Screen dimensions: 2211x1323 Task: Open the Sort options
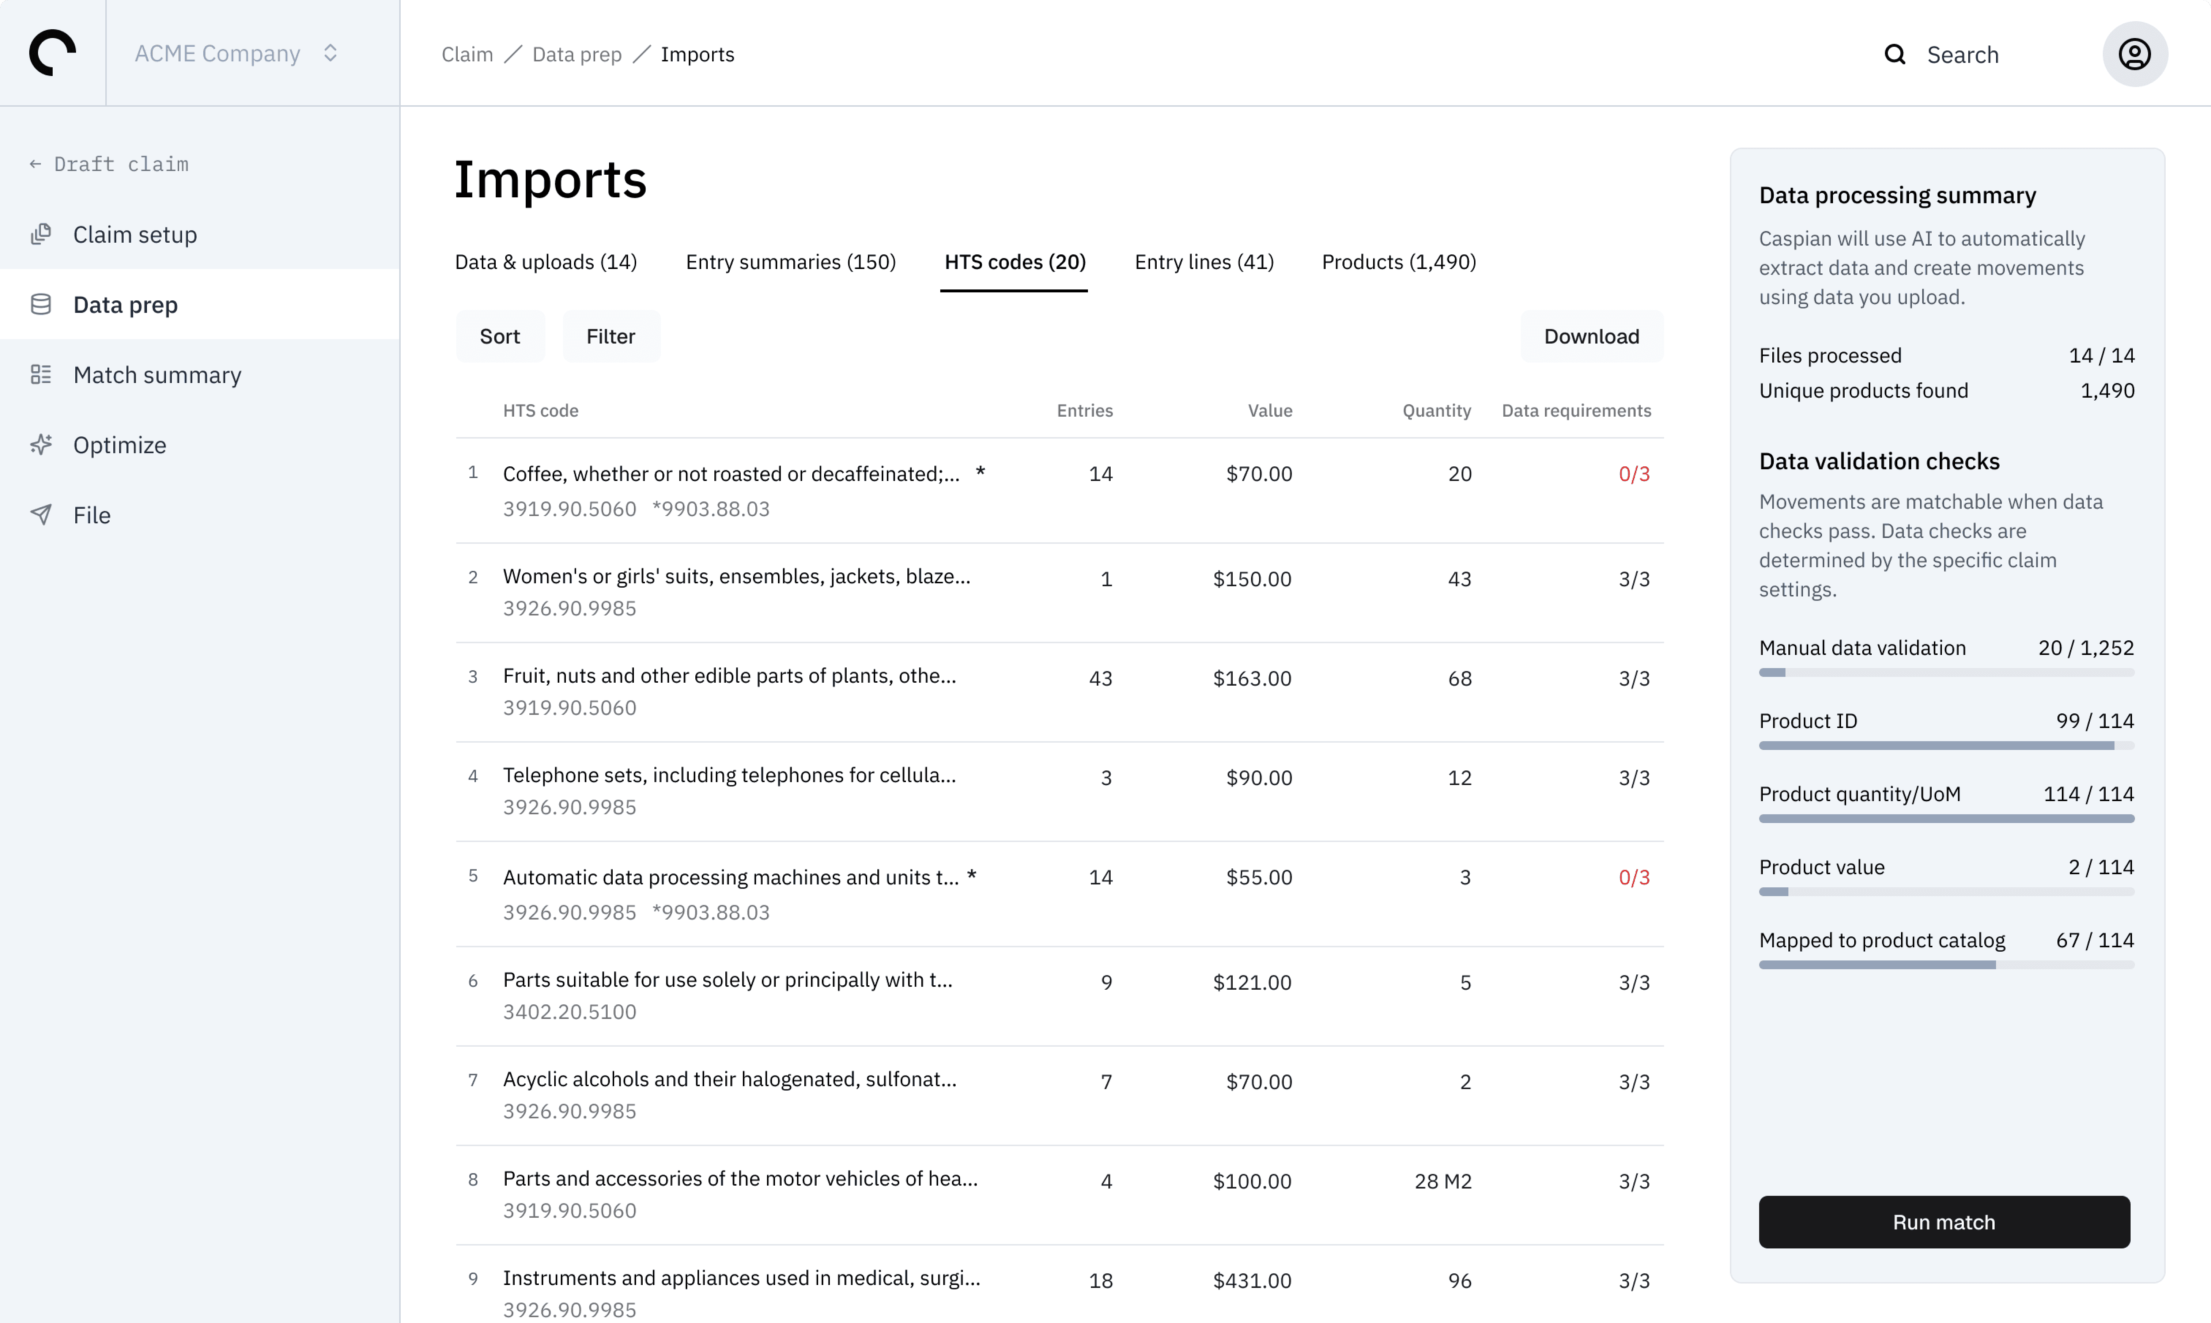tap(499, 336)
